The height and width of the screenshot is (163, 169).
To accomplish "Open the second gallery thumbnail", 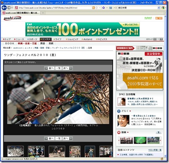I will 36,151.
